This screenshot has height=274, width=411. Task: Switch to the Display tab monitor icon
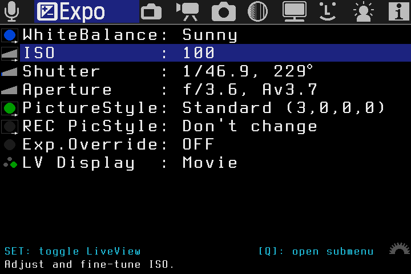tap(295, 11)
